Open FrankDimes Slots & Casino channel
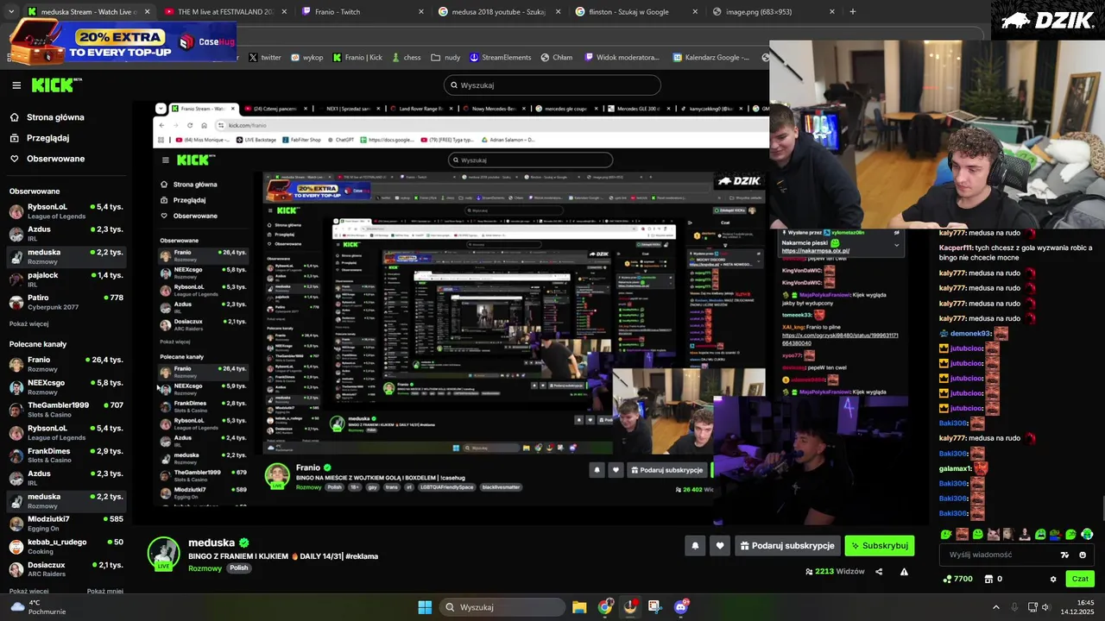 click(66, 455)
